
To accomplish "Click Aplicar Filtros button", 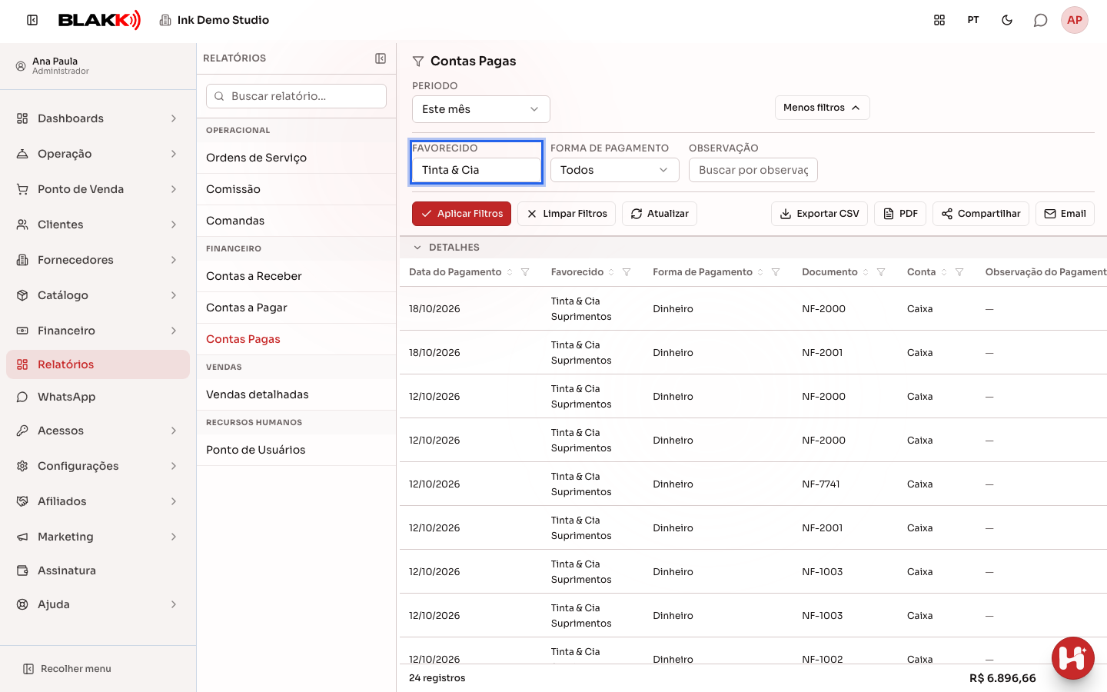I will [x=461, y=214].
